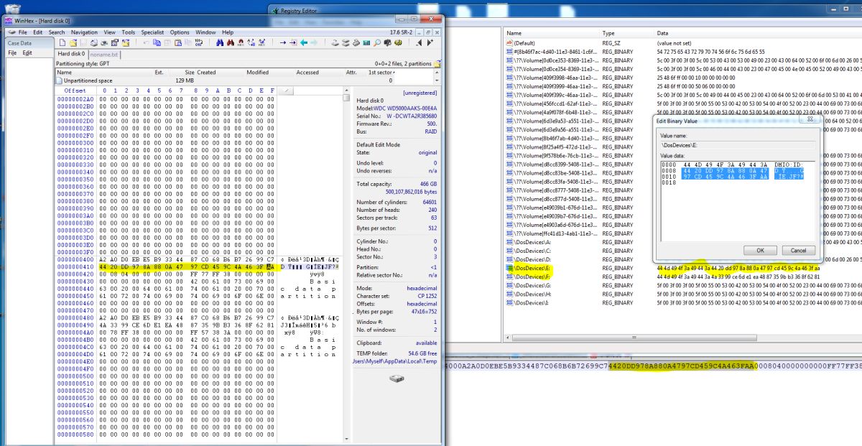Open the Options menu
This screenshot has width=862, height=446.
tap(180, 32)
